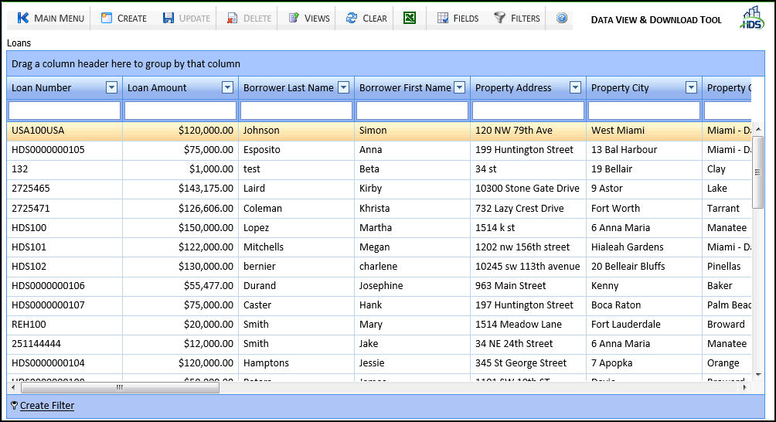776x422 pixels.
Task: Open Property City column filter dropdown
Action: coord(692,87)
